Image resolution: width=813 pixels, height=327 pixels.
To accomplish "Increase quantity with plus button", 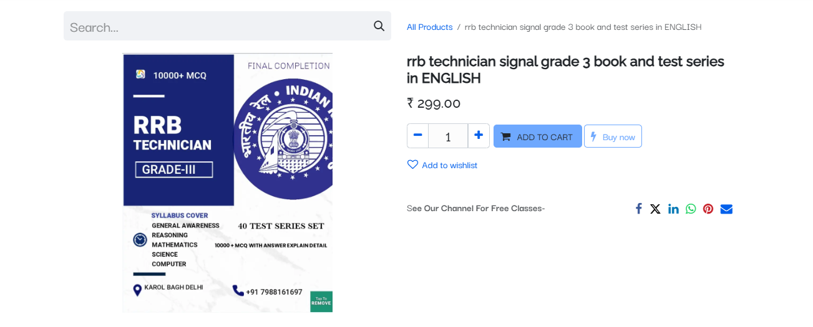I will (x=479, y=136).
